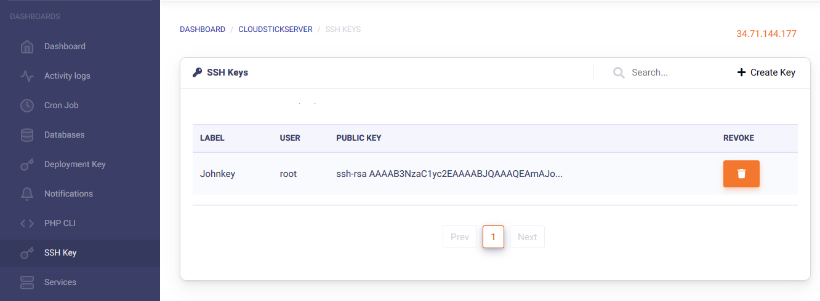Open the SSH Key sidebar menu
The image size is (820, 301).
[x=60, y=253]
